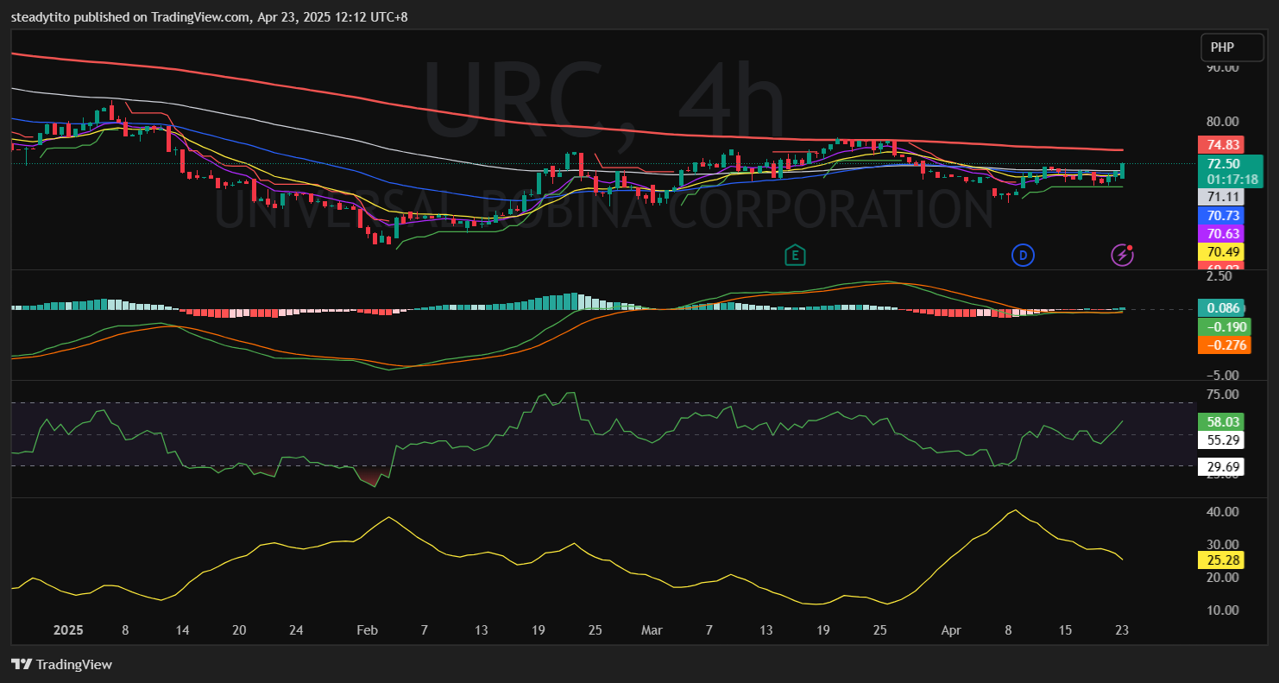Click the 01:17:18 bar countdown timer
The width and height of the screenshot is (1279, 683).
(1232, 180)
